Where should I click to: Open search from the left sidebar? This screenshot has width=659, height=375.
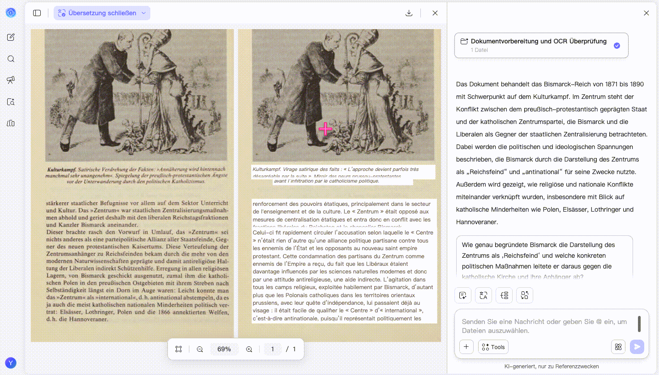[11, 59]
